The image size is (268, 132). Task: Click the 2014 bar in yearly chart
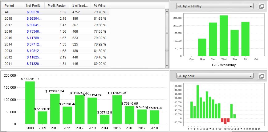[x=105, y=119]
